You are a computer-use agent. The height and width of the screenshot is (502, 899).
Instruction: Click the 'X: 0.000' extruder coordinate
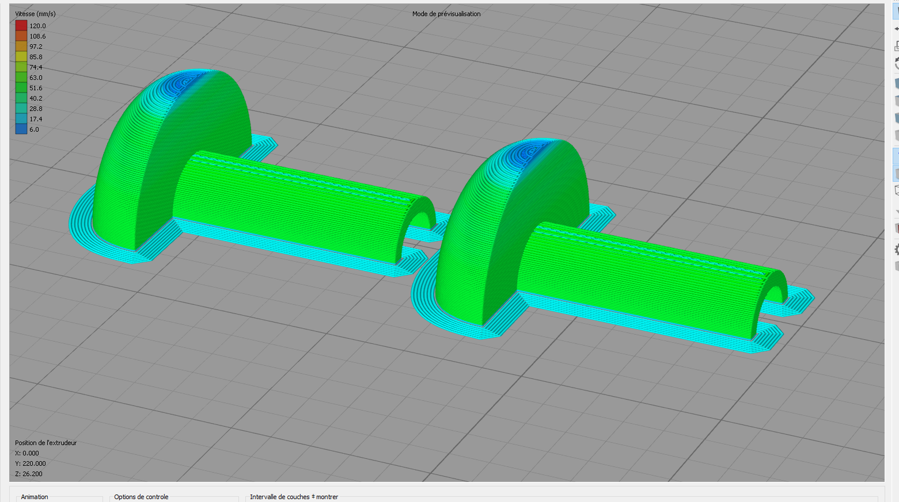coord(27,453)
